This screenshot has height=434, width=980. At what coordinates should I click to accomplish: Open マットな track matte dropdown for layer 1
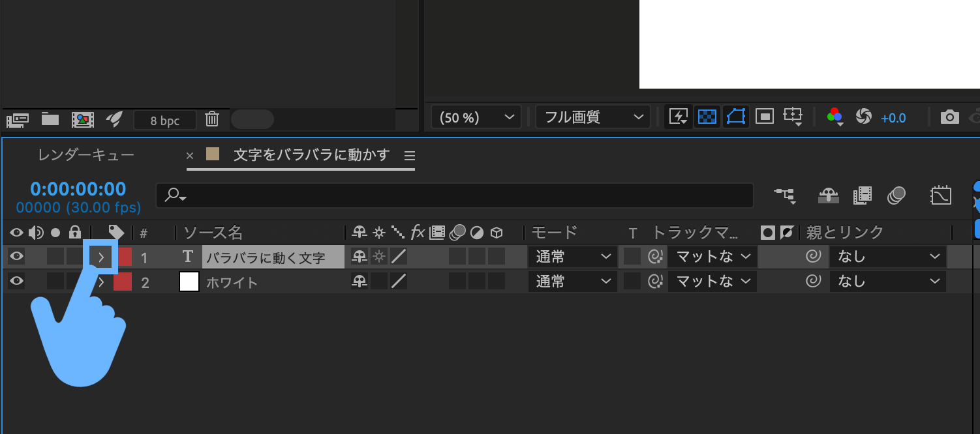click(x=712, y=257)
